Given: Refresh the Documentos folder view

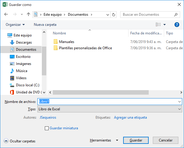Looking at the screenshot, I should tap(114, 15).
